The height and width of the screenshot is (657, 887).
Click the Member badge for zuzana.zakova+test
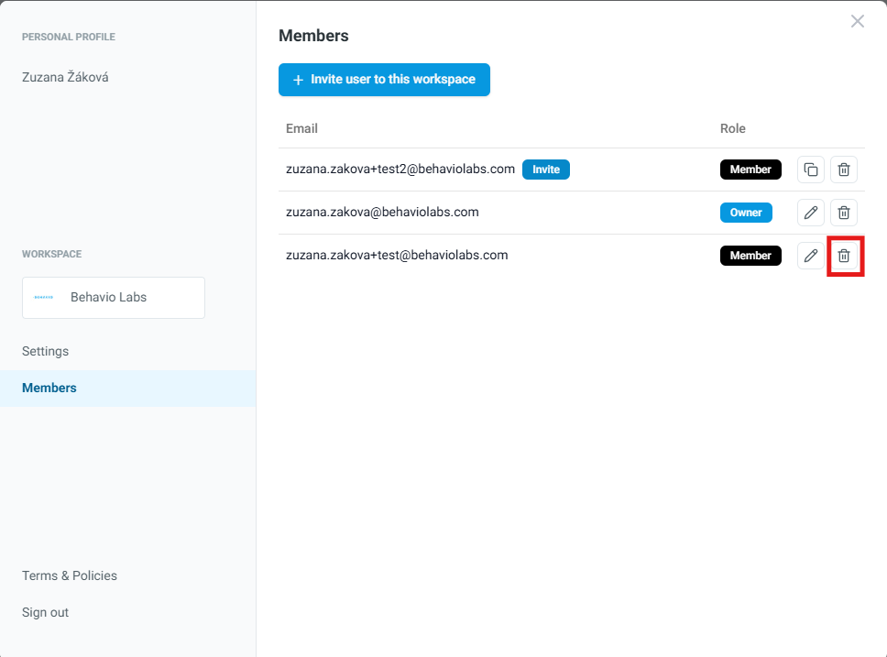coord(750,256)
